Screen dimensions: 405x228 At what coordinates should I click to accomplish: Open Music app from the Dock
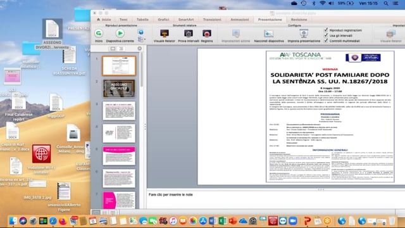coord(173,221)
